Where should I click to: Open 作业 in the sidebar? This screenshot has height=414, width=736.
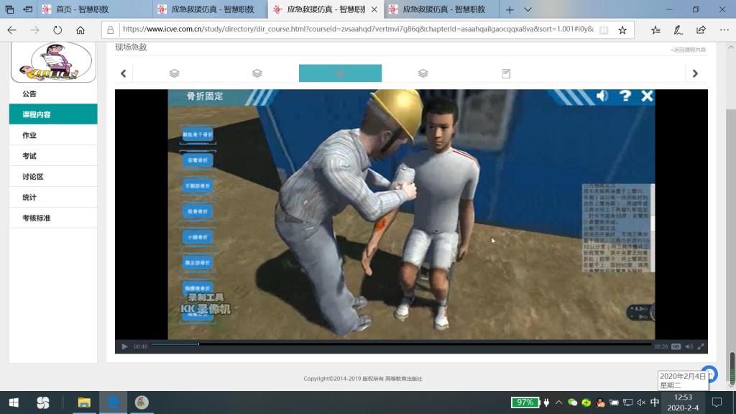pos(53,135)
